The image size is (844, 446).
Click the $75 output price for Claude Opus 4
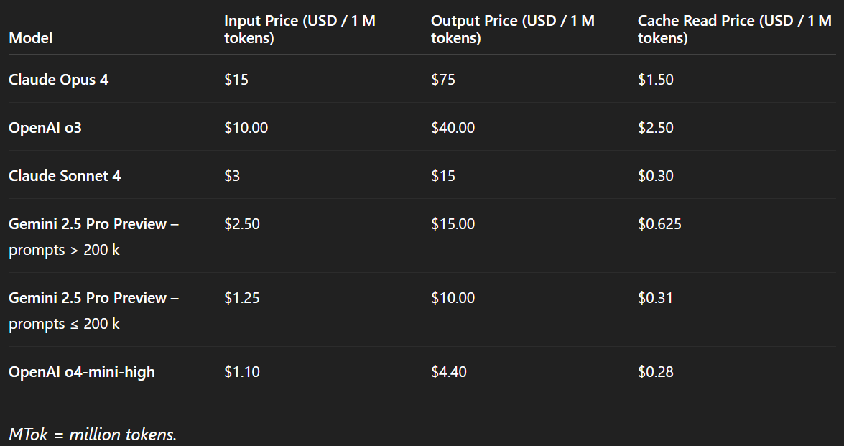pos(443,79)
